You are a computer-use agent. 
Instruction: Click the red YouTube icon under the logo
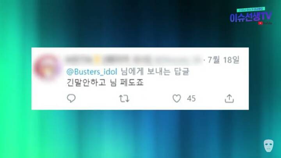pos(260,23)
